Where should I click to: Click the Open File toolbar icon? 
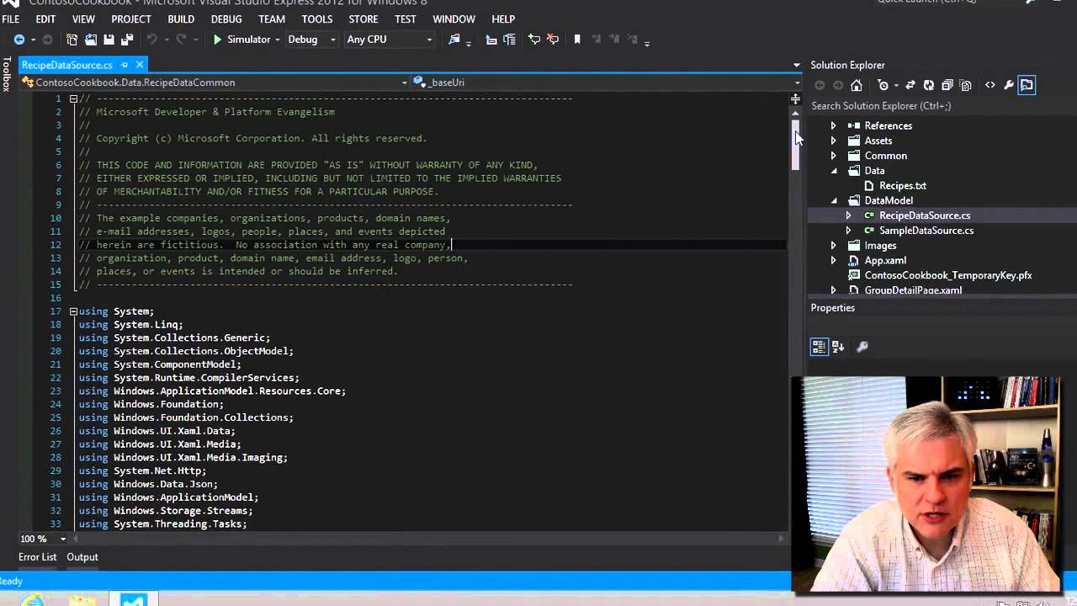tap(91, 40)
